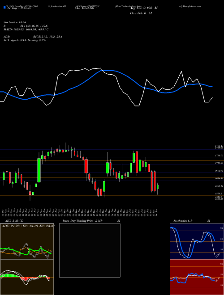Select the '12 Day = 1673.98' SMA value

tap(19, 8)
